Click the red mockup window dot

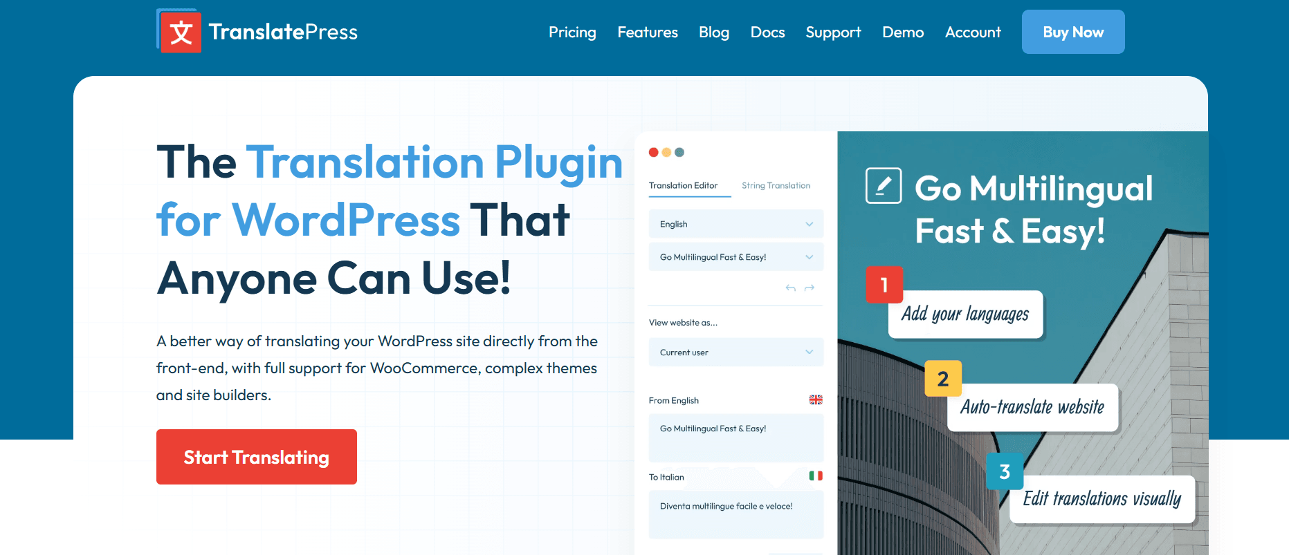654,152
